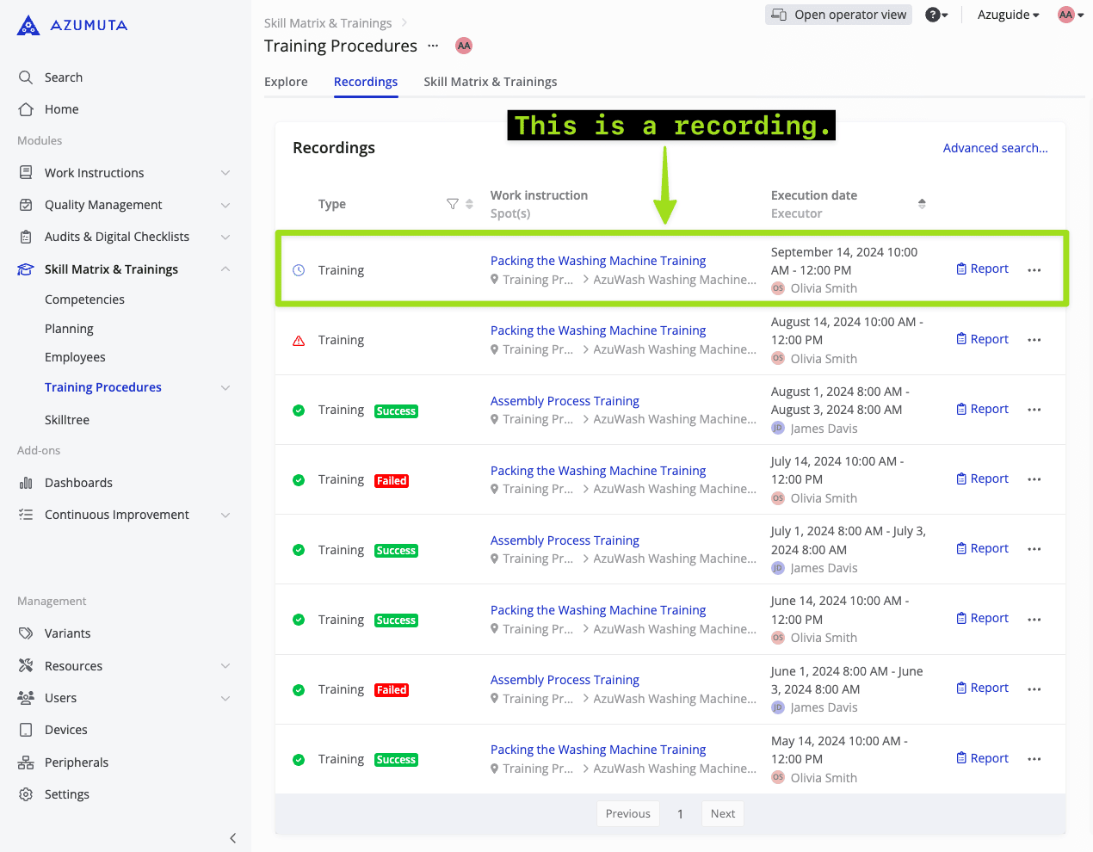Open the Azuguide dropdown
Image resolution: width=1093 pixels, height=852 pixels.
(1008, 15)
